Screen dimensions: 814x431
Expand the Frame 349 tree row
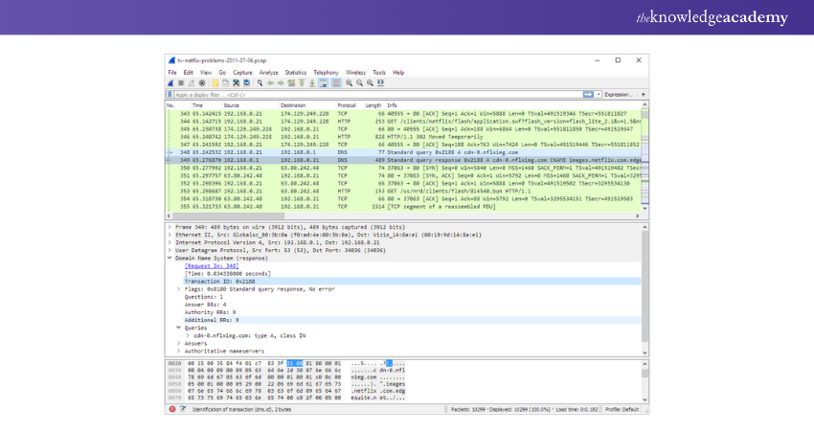click(x=170, y=227)
